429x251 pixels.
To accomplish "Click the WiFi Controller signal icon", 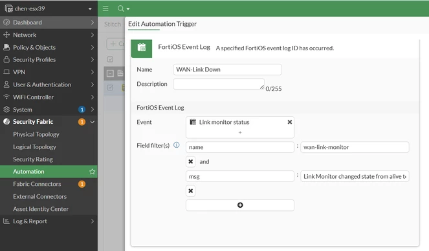I will pyautogui.click(x=6, y=97).
